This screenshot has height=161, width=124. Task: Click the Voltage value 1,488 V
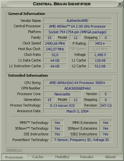100,55
